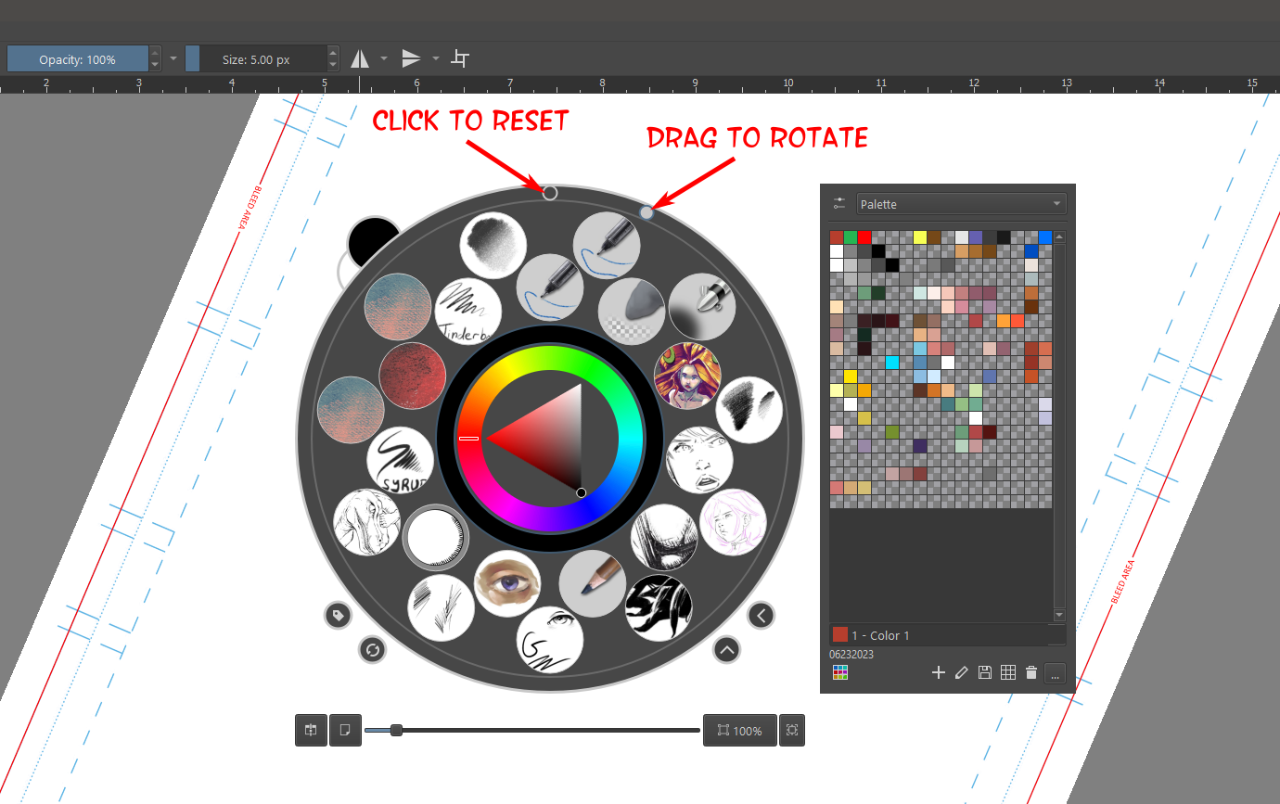Click the zoom slider below popup palette
Image resolution: width=1280 pixels, height=804 pixels.
click(531, 731)
